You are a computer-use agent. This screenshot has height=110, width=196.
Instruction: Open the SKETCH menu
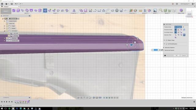point(108,13)
